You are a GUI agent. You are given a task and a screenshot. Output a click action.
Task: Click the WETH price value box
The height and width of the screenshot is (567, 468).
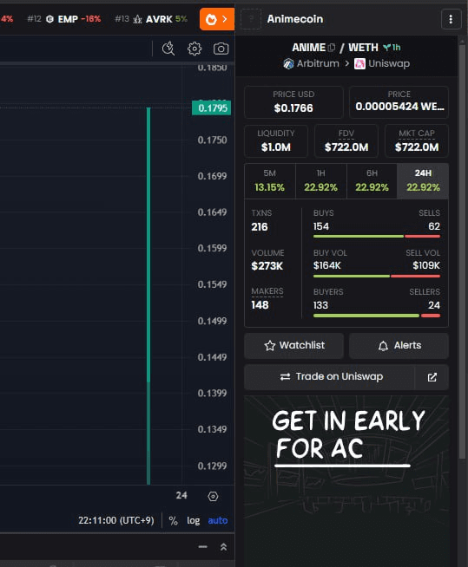click(399, 102)
